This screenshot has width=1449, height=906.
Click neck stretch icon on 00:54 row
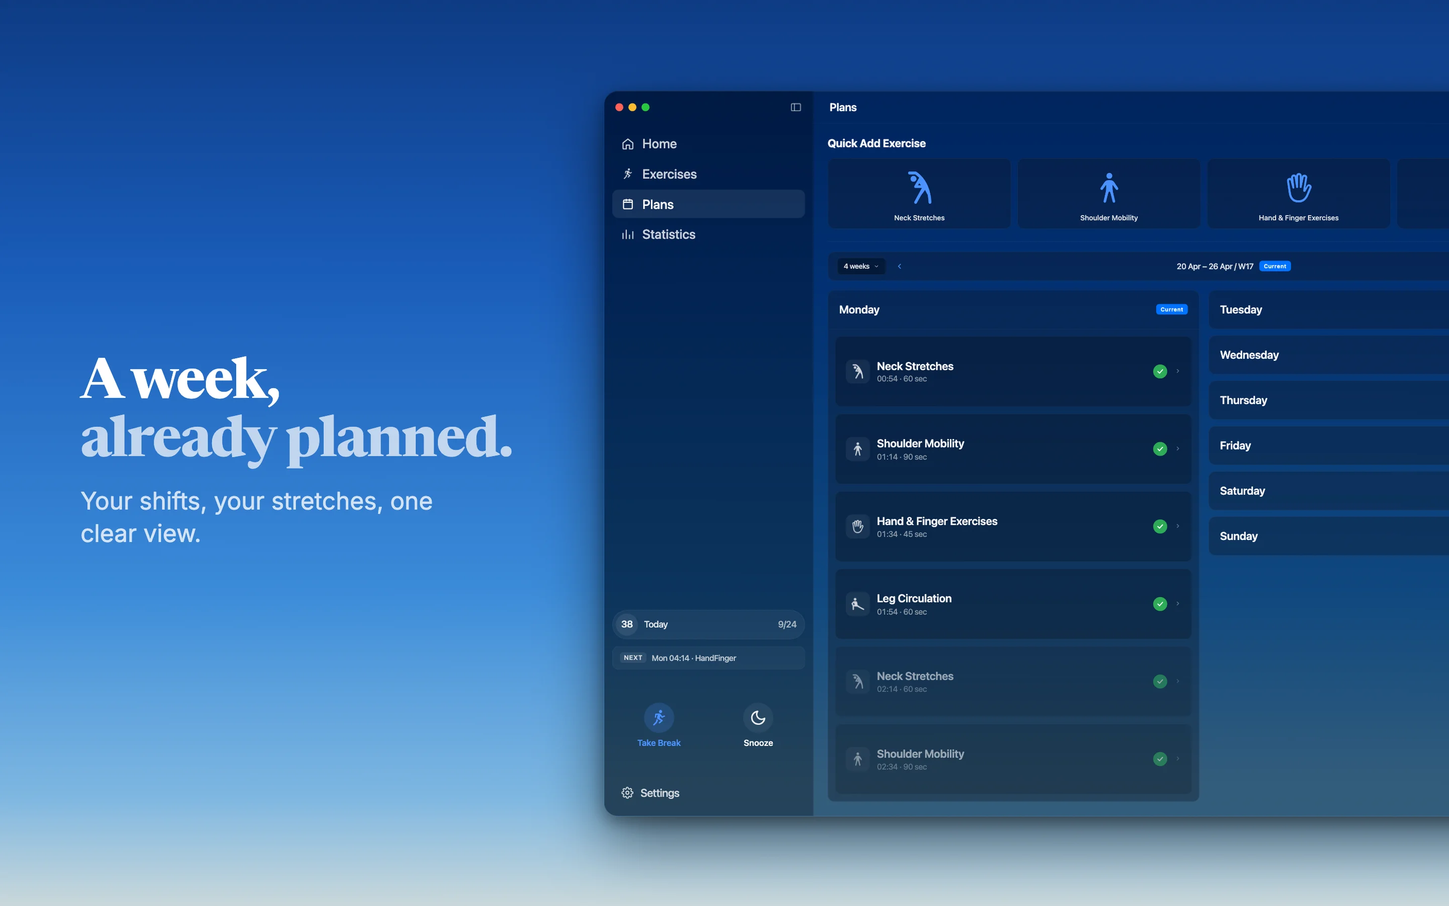(857, 371)
